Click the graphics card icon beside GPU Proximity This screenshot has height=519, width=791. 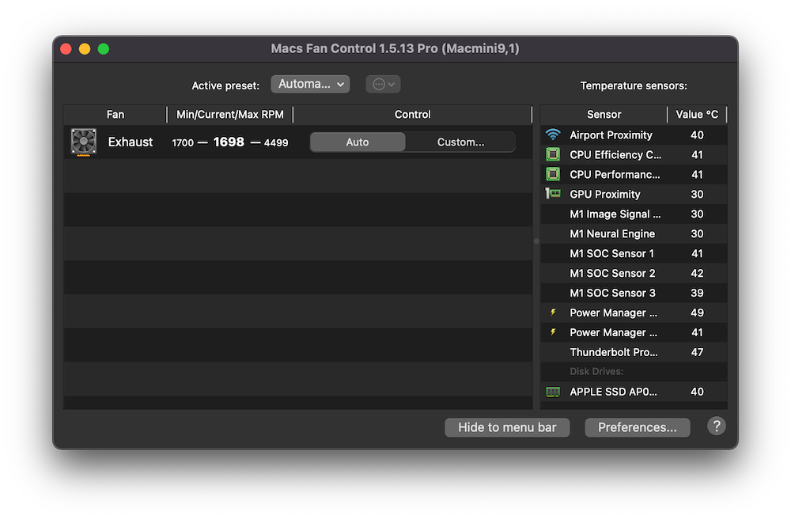point(552,194)
